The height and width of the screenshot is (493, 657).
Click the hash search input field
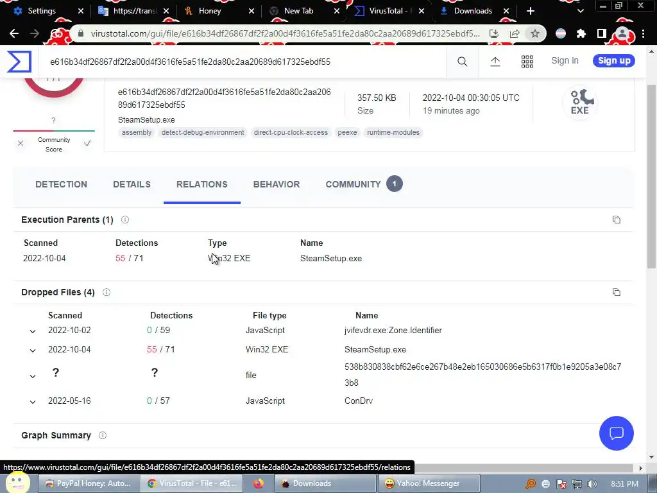coord(243,62)
